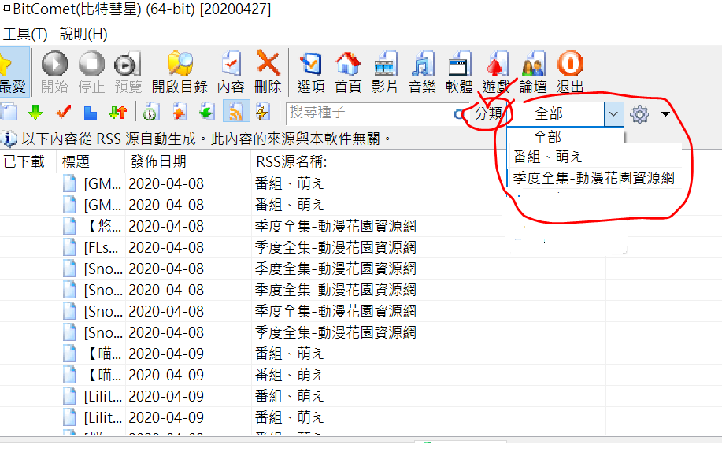Click the 最愛 favorites star button
The width and height of the screenshot is (722, 463).
(14, 72)
